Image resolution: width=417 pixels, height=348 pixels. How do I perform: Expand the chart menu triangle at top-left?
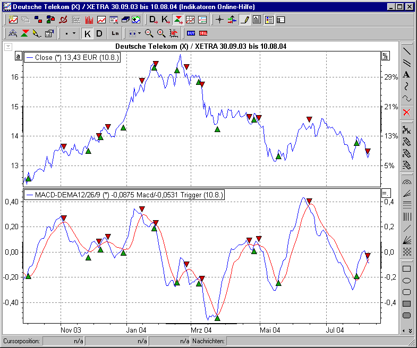pyautogui.click(x=8, y=47)
